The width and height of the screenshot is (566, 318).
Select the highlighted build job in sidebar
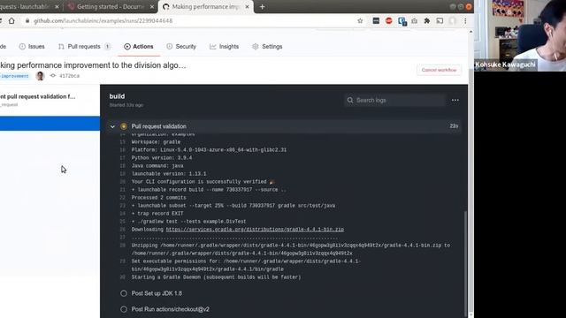pos(50,124)
